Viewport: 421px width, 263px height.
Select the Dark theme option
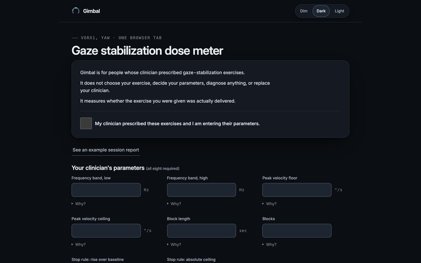click(321, 11)
